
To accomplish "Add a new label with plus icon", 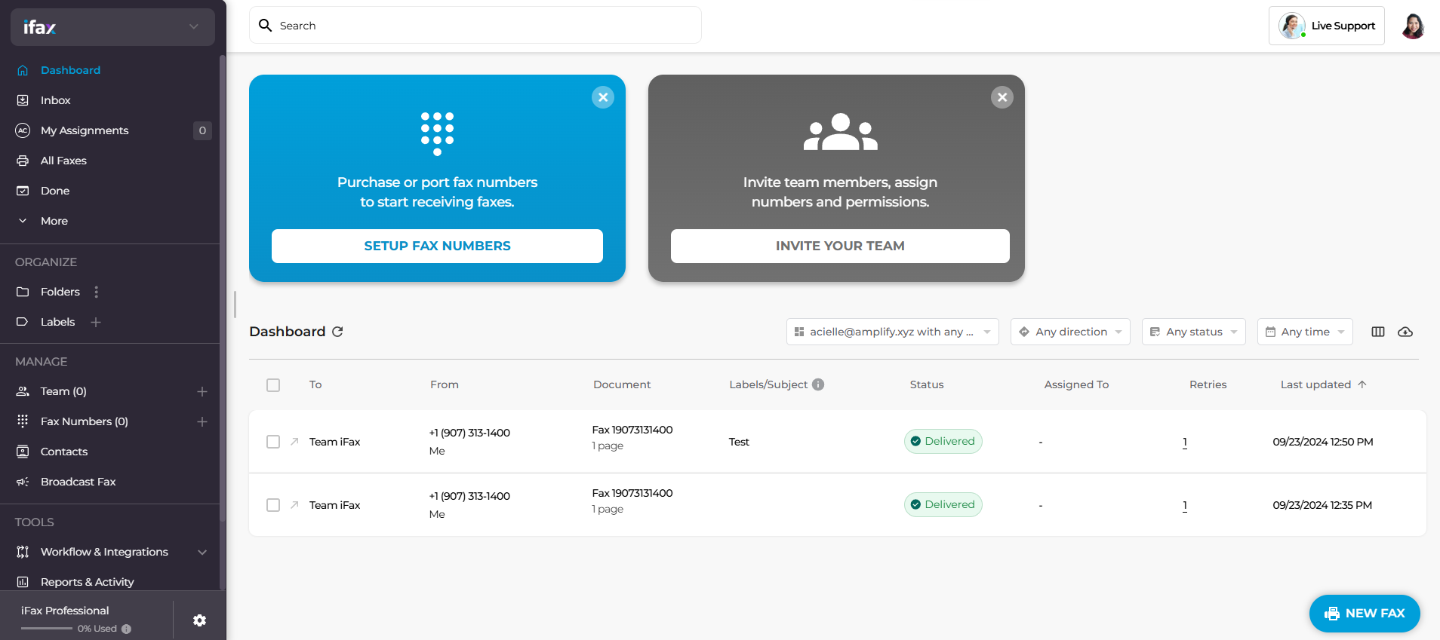I will pyautogui.click(x=96, y=322).
